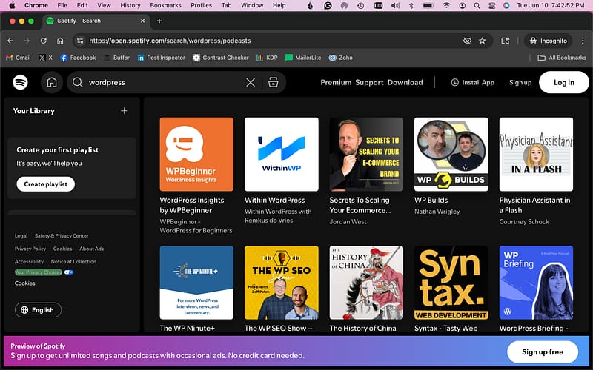Go back with Chrome back arrow

tap(10, 41)
